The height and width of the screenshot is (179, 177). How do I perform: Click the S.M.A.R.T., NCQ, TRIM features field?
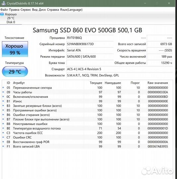[120, 76]
